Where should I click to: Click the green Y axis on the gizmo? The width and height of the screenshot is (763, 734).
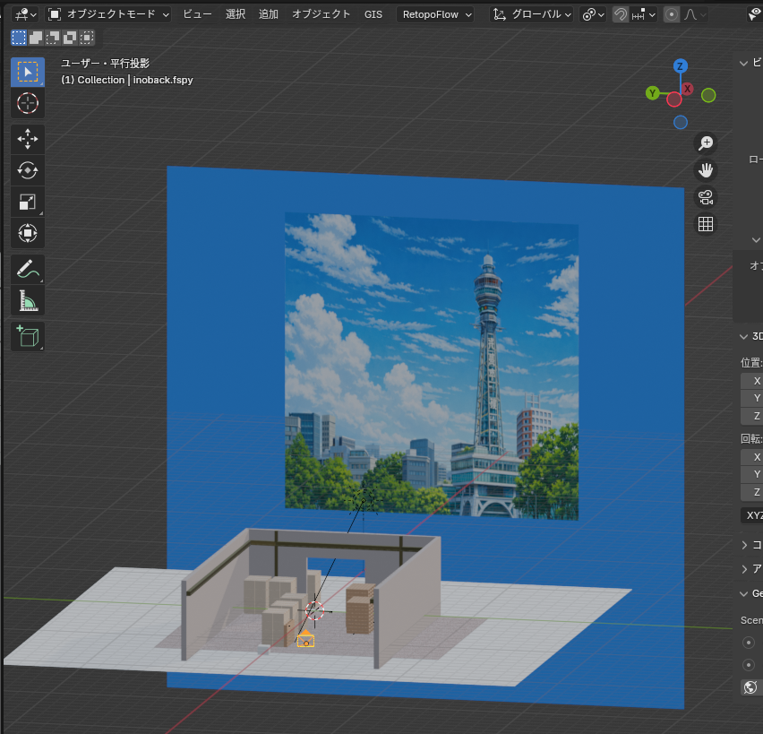click(x=653, y=93)
